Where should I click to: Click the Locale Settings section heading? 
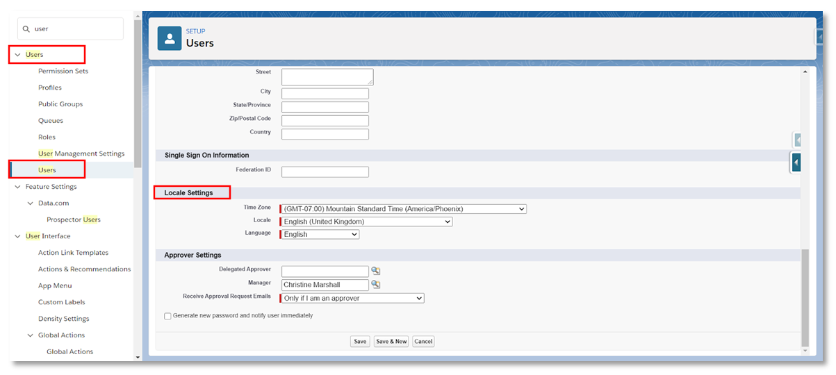[x=189, y=192]
